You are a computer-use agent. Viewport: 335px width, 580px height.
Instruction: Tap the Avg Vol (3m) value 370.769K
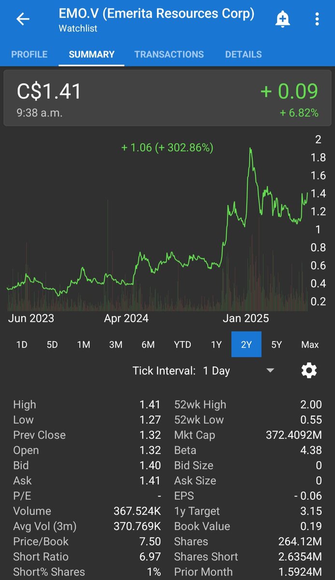point(137,526)
